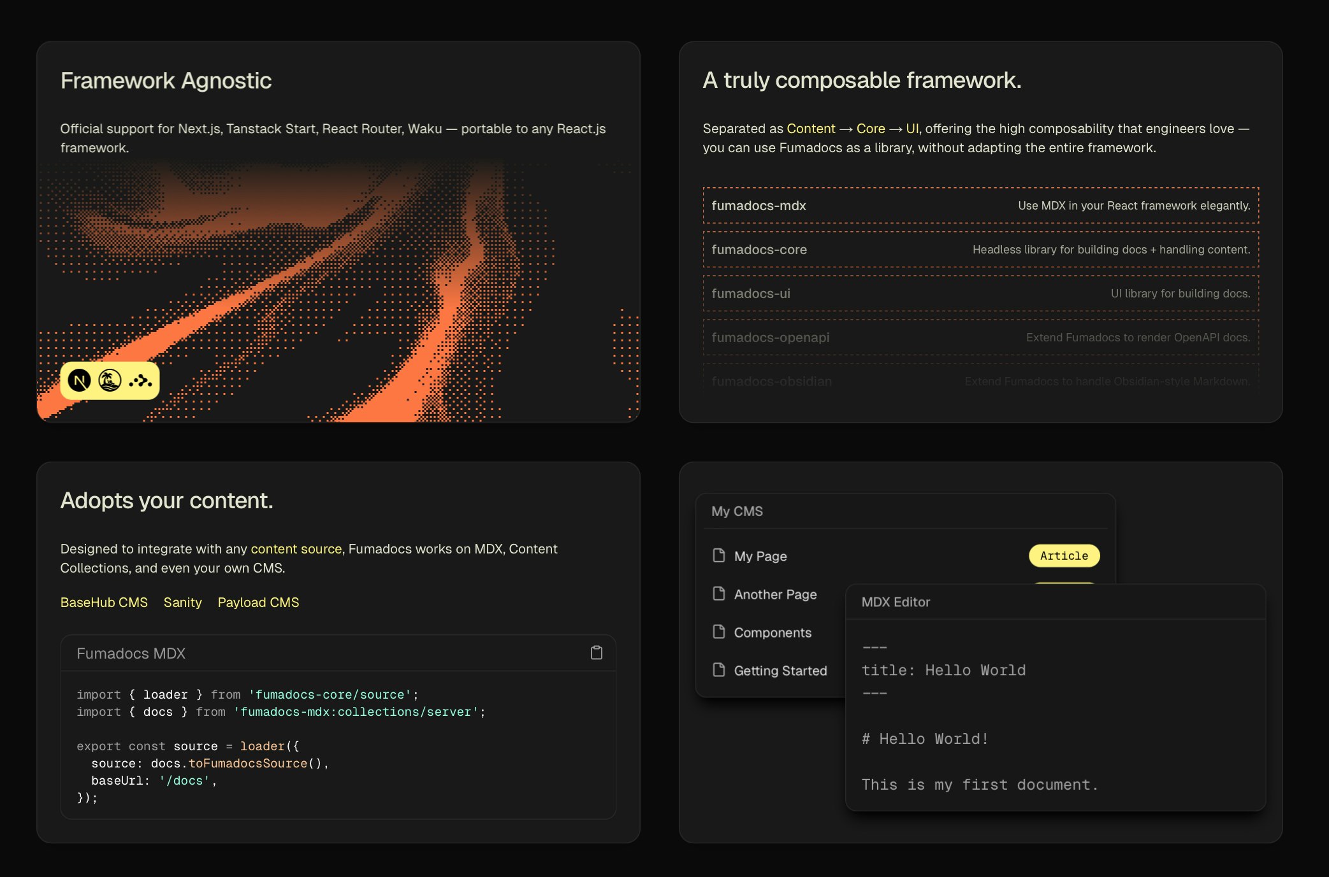
Task: Click the UI link in the composable description
Action: click(913, 128)
